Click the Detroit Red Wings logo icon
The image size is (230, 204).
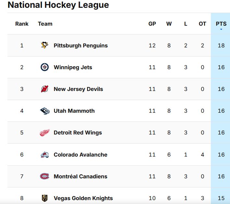click(x=45, y=133)
